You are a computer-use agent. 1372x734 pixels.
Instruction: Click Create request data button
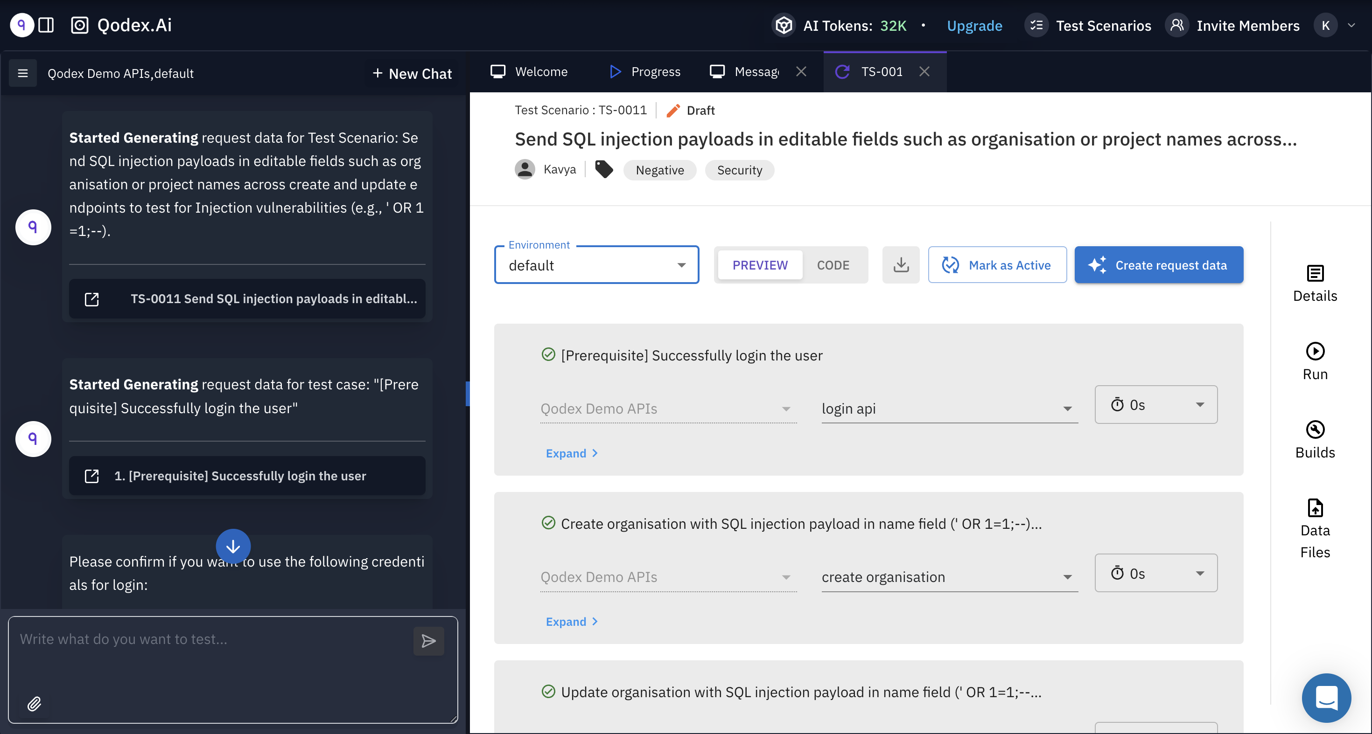coord(1158,265)
